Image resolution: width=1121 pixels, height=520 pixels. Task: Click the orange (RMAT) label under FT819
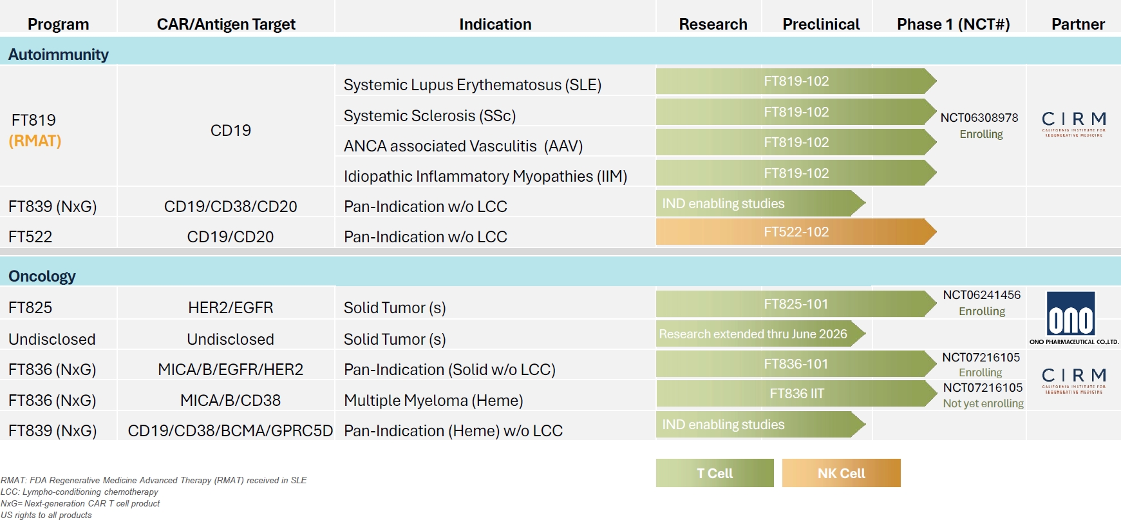click(x=35, y=141)
